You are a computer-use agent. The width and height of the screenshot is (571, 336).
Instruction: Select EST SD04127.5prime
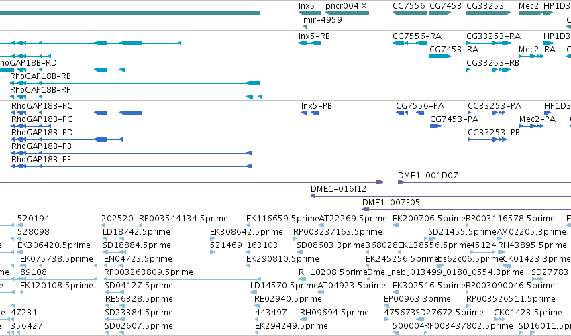tap(139, 286)
